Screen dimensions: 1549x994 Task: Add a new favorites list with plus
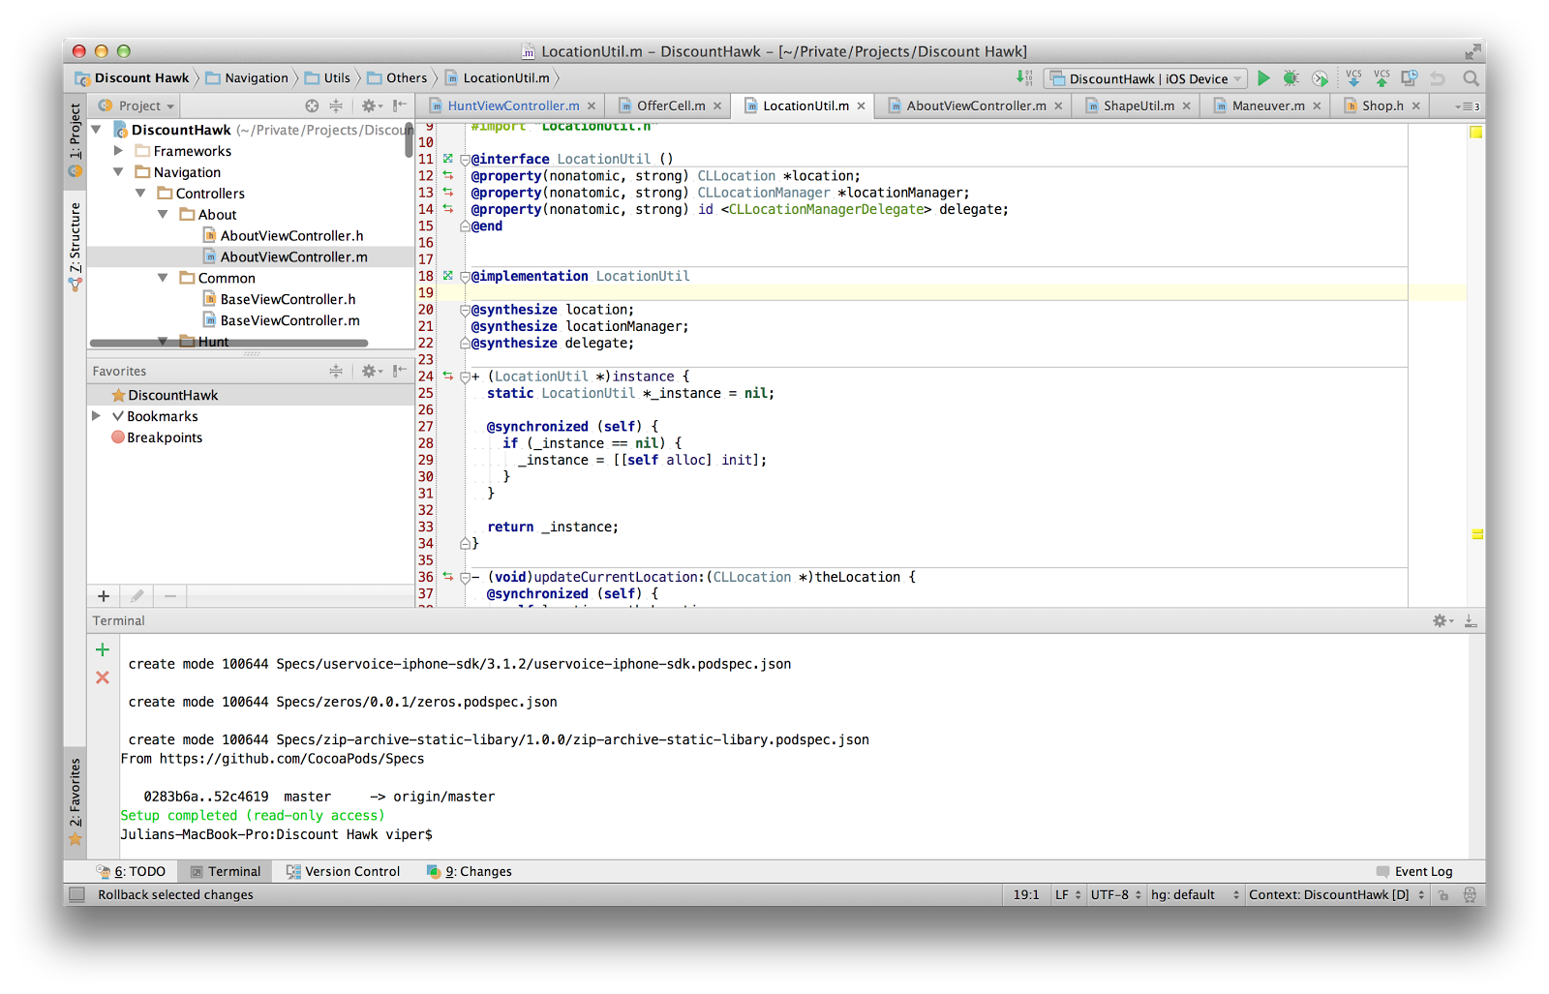[104, 596]
